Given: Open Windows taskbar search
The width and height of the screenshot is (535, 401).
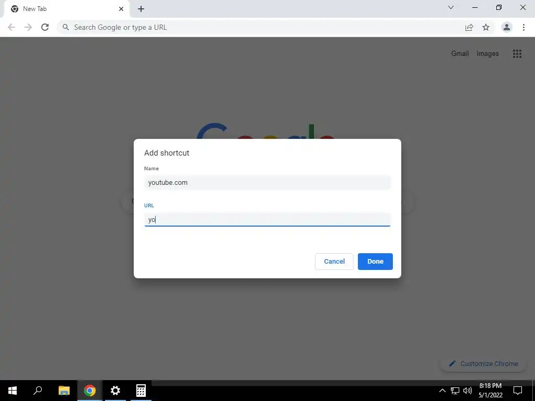Looking at the screenshot, I should point(38,391).
